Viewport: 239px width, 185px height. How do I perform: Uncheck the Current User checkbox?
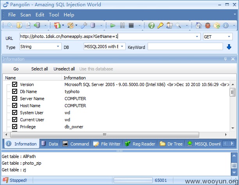14,120
